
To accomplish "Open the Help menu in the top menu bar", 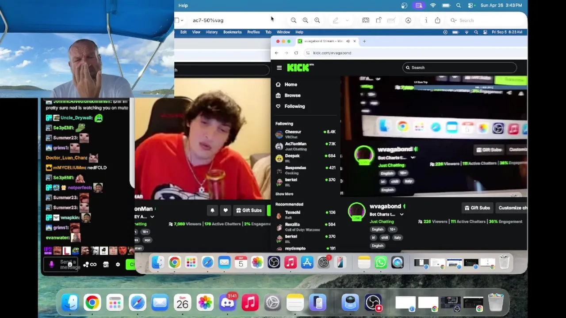I will coord(183,5).
